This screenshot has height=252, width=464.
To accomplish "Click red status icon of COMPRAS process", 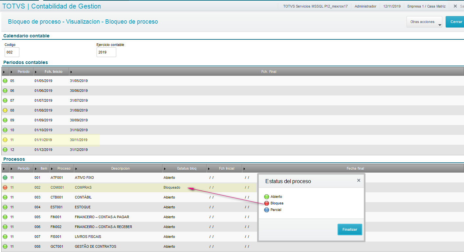I will [x=5, y=187].
